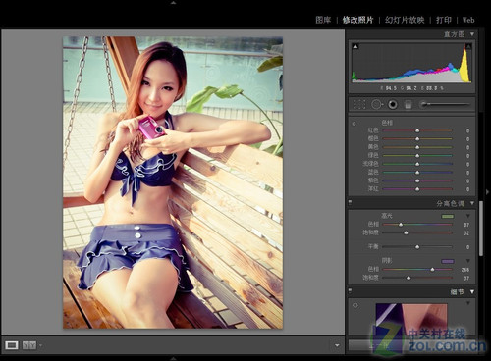Open the toolbar content dropdown arrow
The image size is (491, 361).
337,345
